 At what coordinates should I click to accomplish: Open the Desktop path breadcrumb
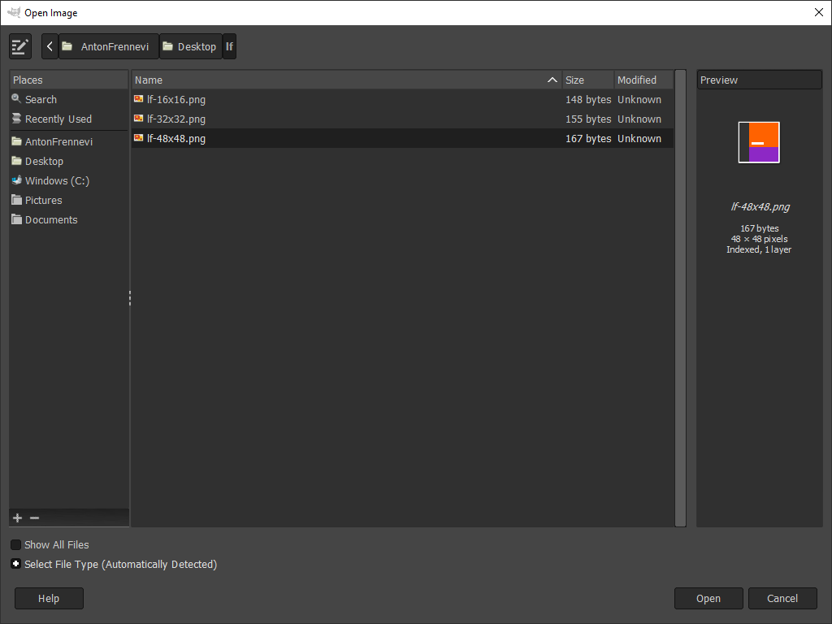click(190, 46)
